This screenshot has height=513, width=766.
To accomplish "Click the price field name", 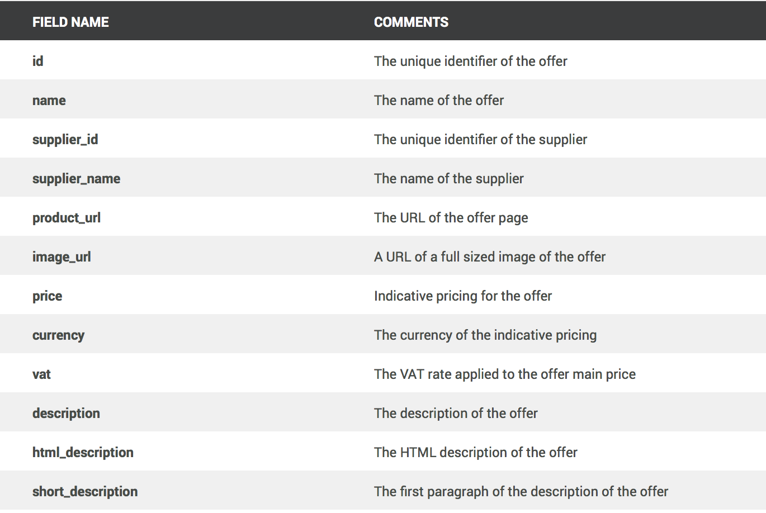I will click(x=48, y=296).
